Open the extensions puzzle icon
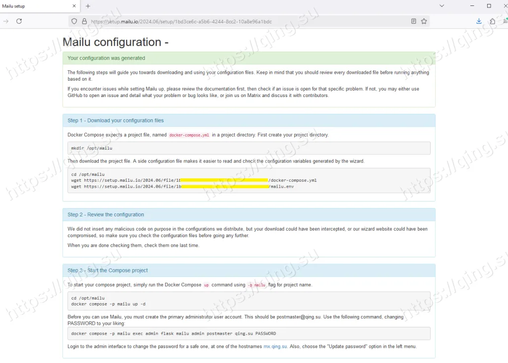Viewport: 508px width, 363px height. coord(493,21)
